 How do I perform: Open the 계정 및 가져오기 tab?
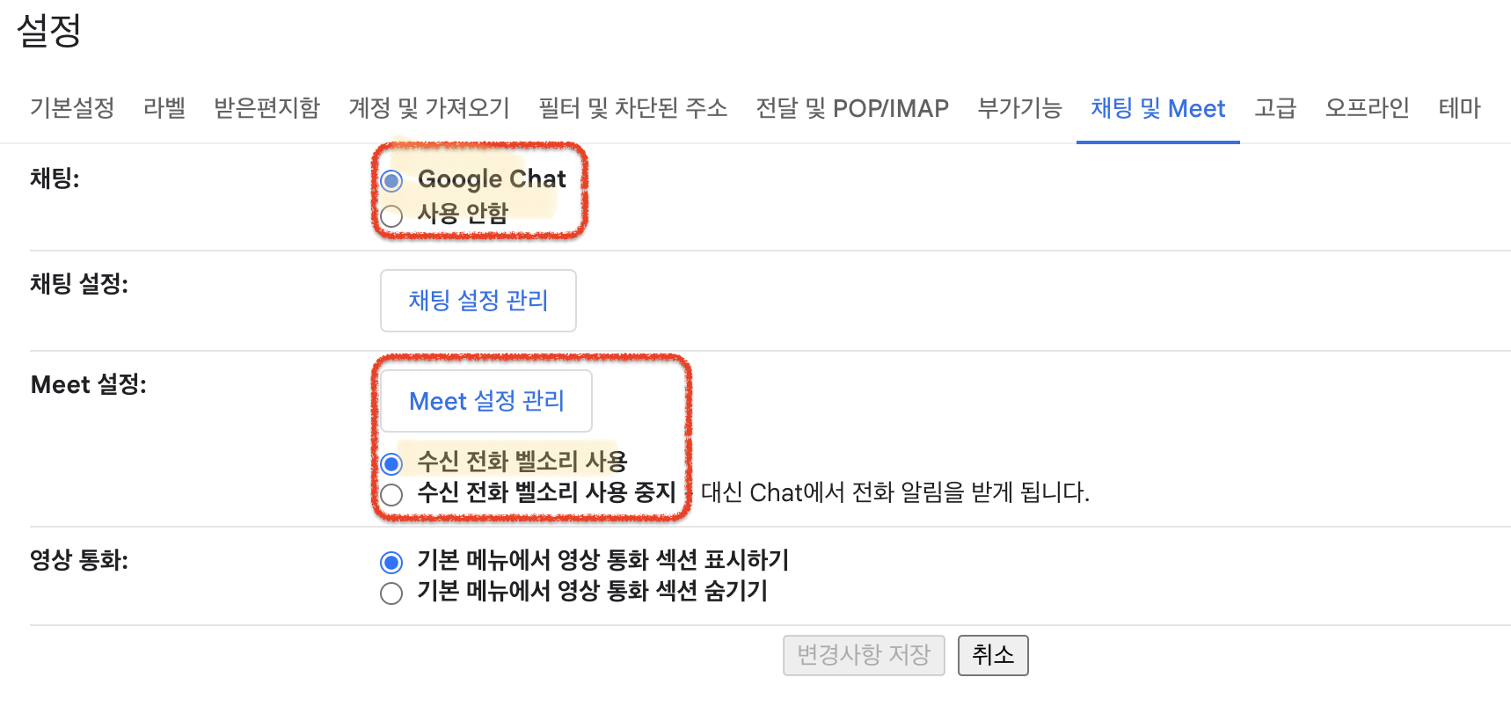click(x=428, y=108)
